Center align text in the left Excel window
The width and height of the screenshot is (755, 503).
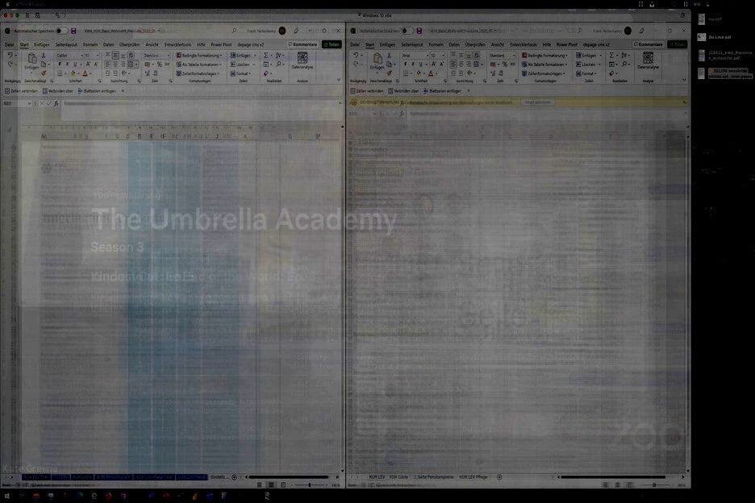point(115,64)
